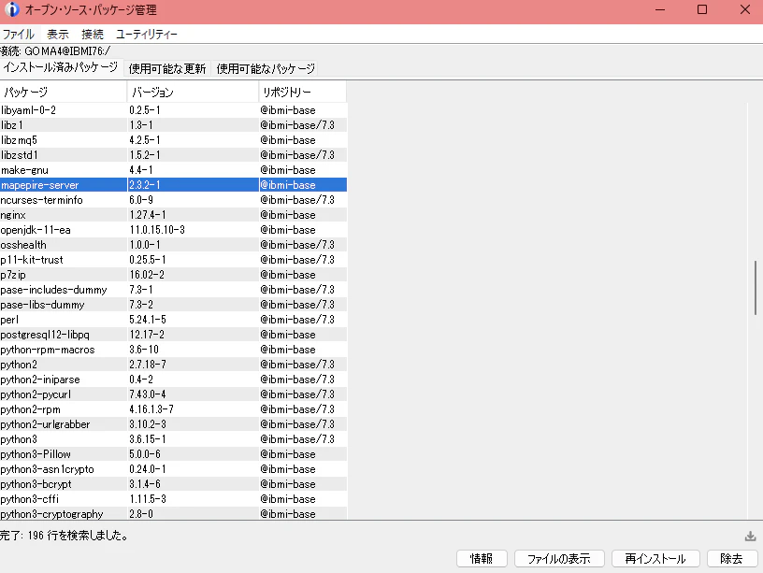Click the application icon in the title bar

(11, 9)
